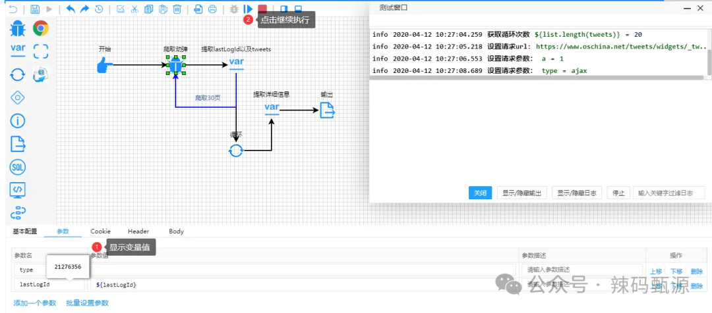Focus the type row description input
Viewport: 712px width, 313px height.
coord(582,270)
